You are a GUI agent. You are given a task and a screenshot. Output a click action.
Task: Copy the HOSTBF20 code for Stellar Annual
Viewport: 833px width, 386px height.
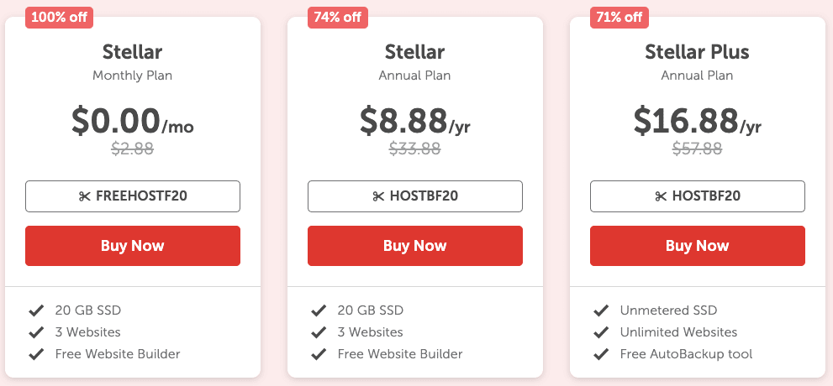415,196
